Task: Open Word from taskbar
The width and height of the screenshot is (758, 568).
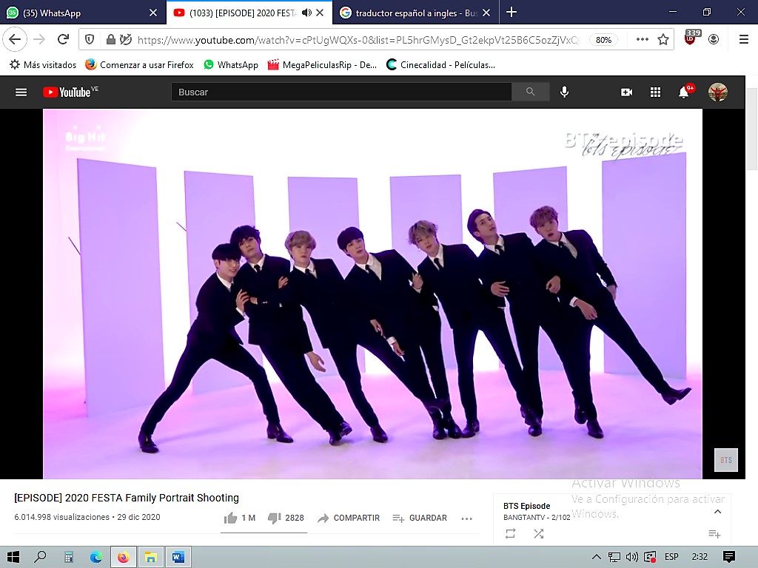Action: pos(178,558)
